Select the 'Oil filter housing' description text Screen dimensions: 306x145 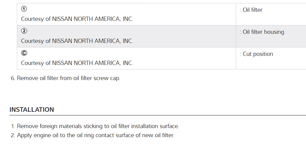click(x=263, y=32)
